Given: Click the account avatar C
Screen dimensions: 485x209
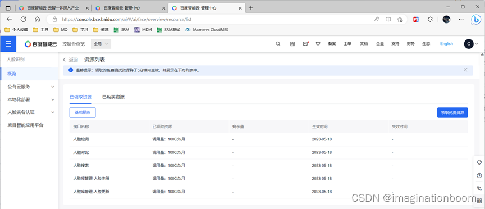Looking at the screenshot, I should (469, 44).
